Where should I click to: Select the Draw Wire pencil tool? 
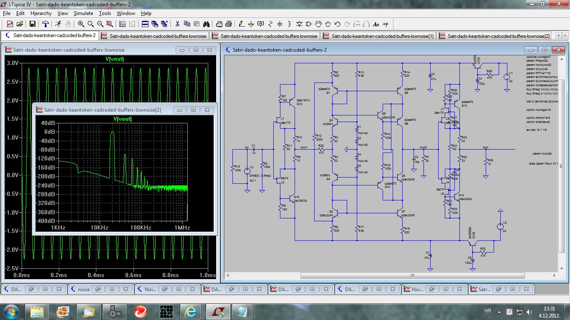coord(241,24)
